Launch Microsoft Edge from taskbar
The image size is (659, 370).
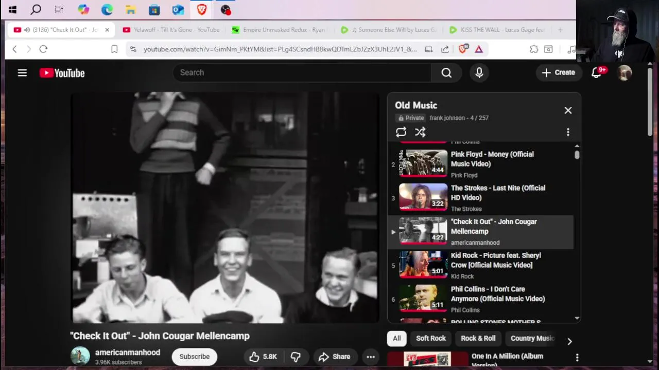pos(107,9)
